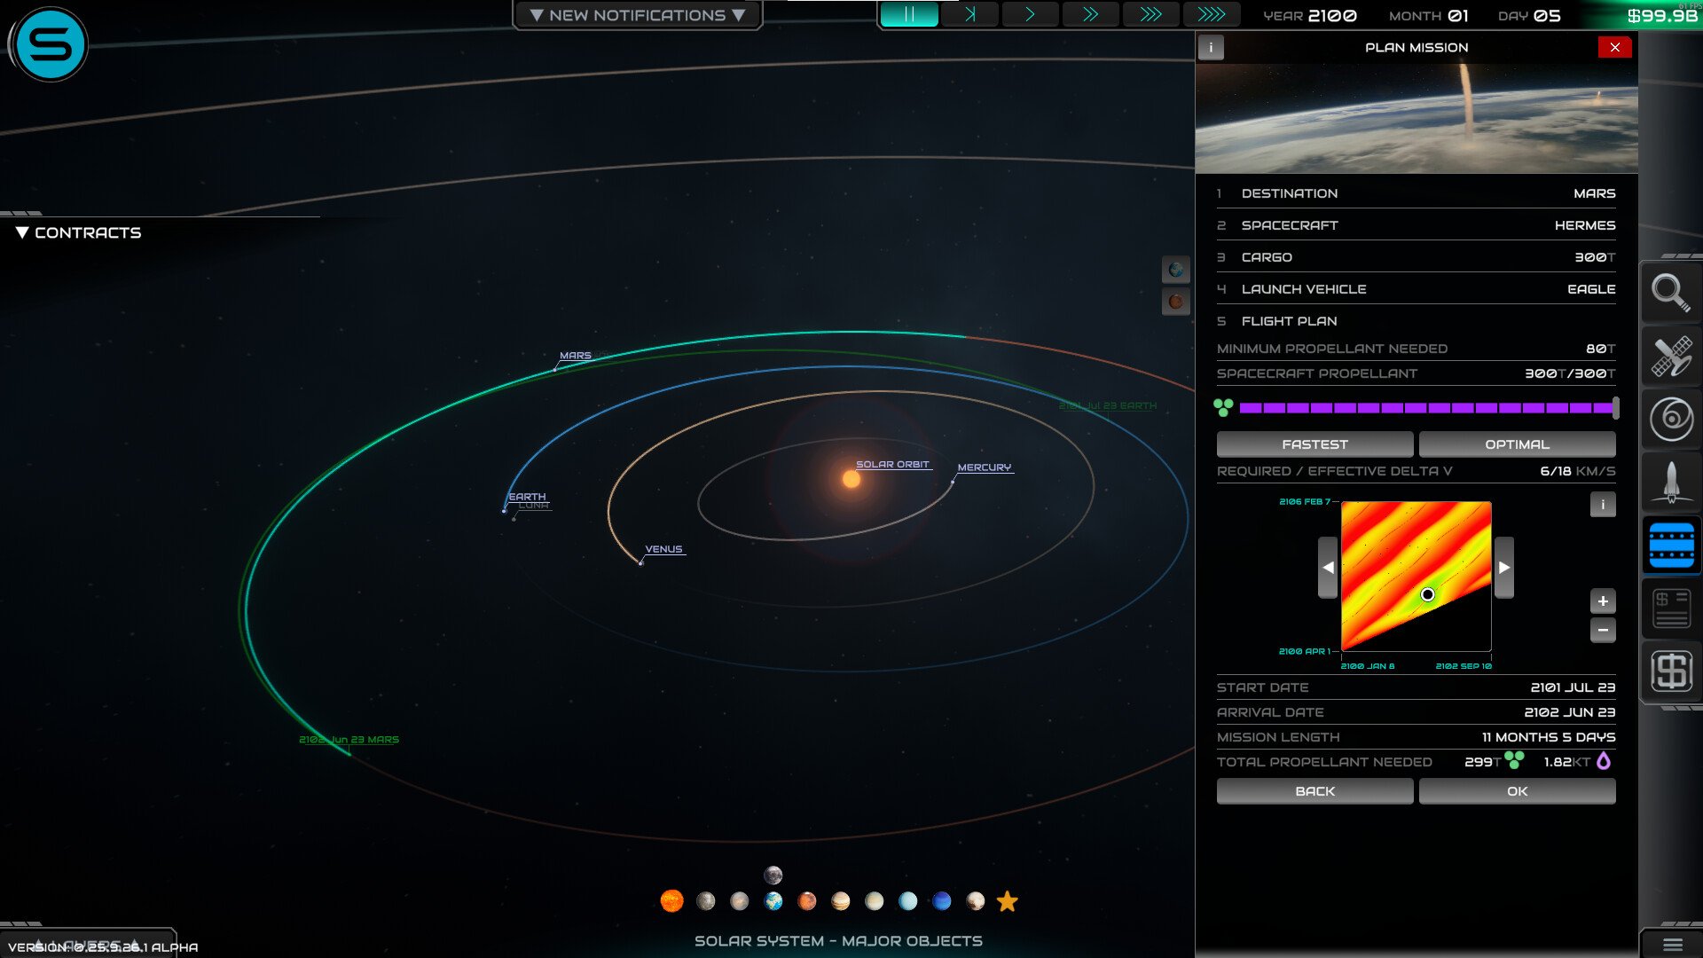Open the finance report icon in the sidebar
Image resolution: width=1703 pixels, height=958 pixels.
(1671, 608)
